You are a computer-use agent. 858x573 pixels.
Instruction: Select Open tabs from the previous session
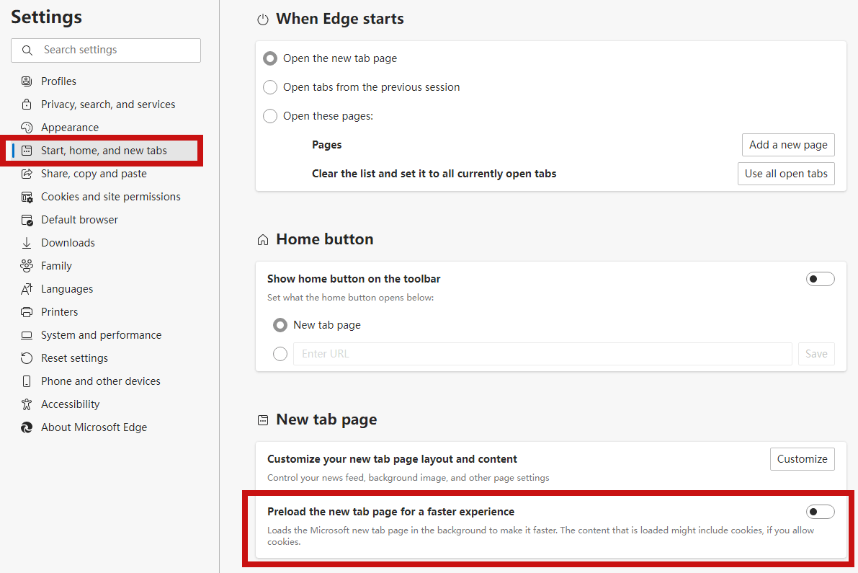tap(270, 87)
